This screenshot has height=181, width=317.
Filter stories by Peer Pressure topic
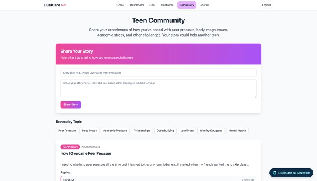(x=67, y=131)
